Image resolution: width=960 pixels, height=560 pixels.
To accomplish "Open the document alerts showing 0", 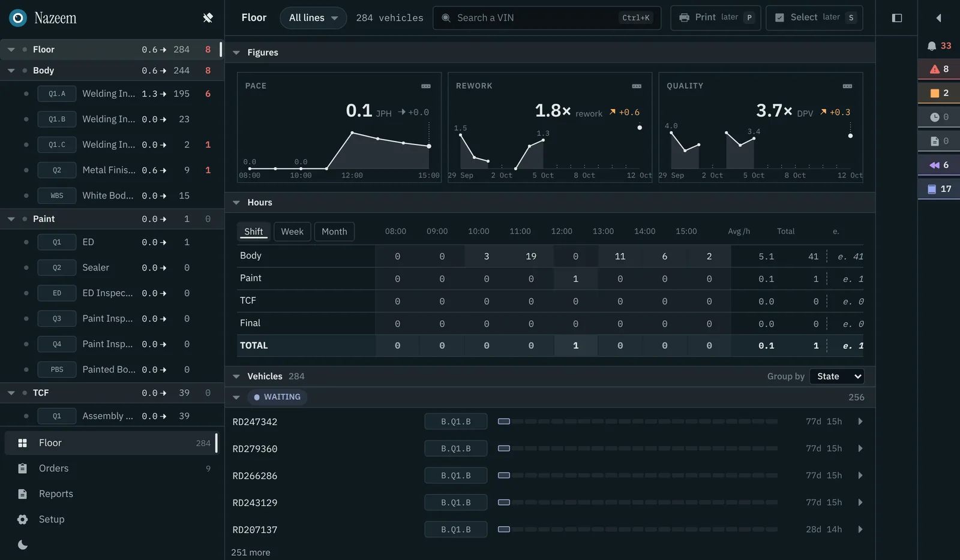I will click(x=939, y=141).
